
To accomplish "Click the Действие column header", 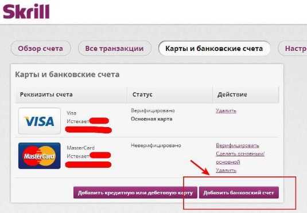I will tap(232, 94).
